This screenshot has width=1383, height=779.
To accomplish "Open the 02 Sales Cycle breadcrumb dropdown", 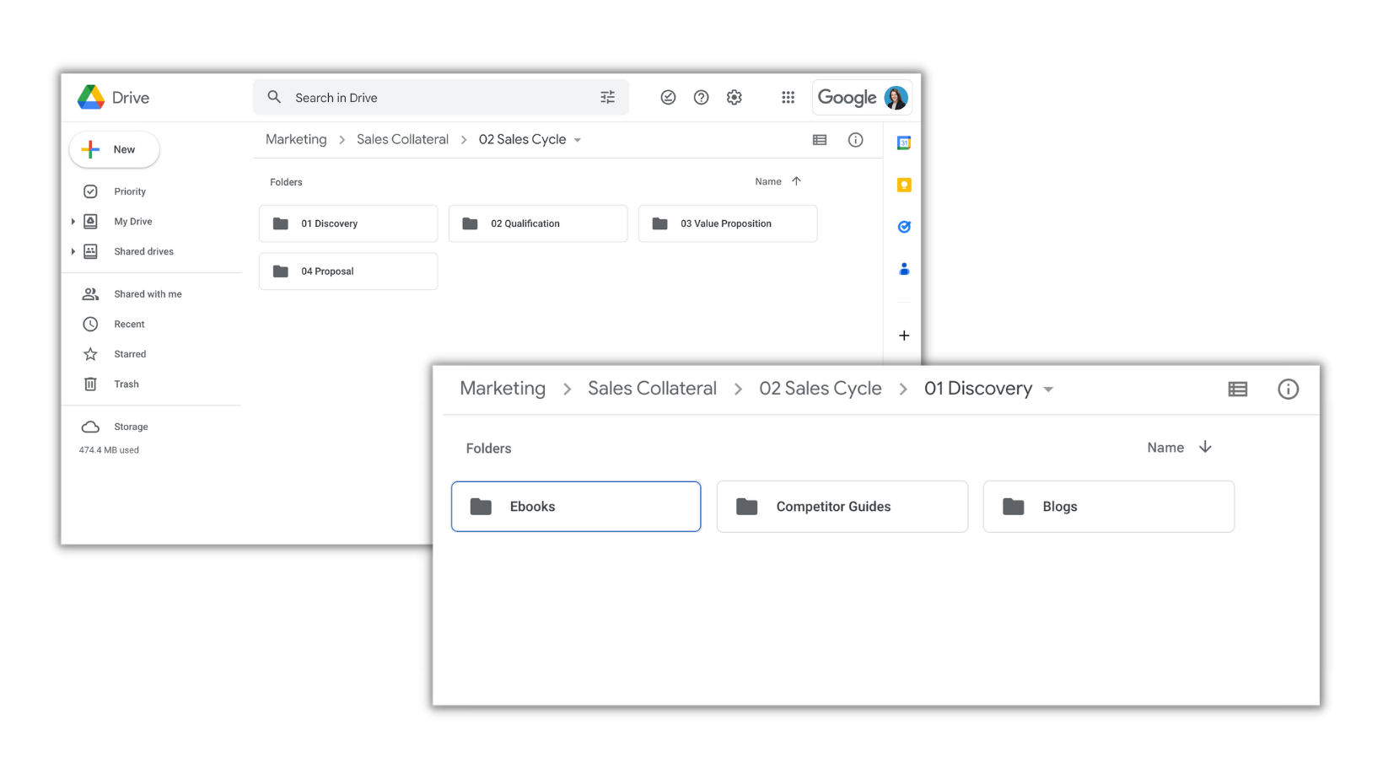I will point(577,140).
